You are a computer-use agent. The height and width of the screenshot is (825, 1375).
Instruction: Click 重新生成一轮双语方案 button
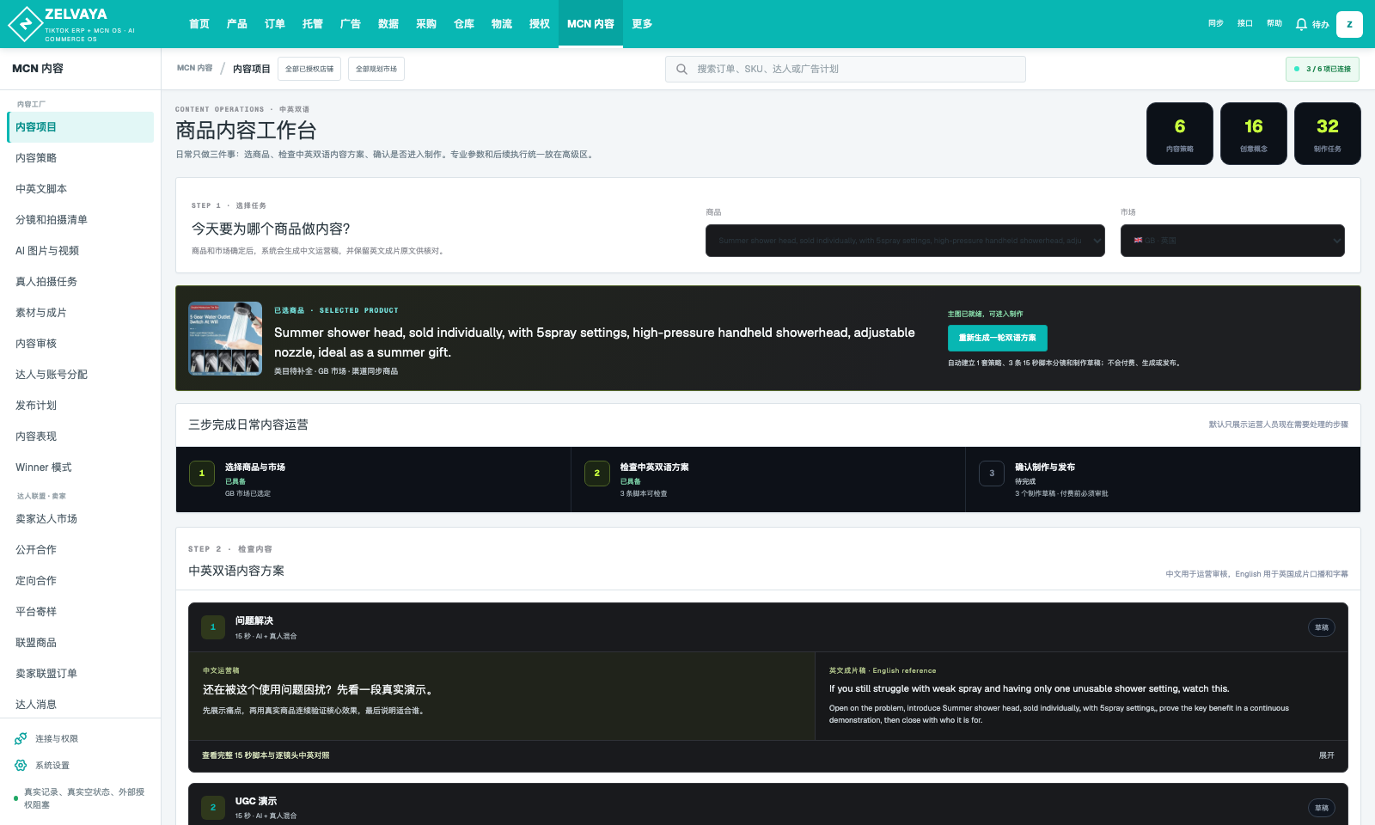(998, 338)
